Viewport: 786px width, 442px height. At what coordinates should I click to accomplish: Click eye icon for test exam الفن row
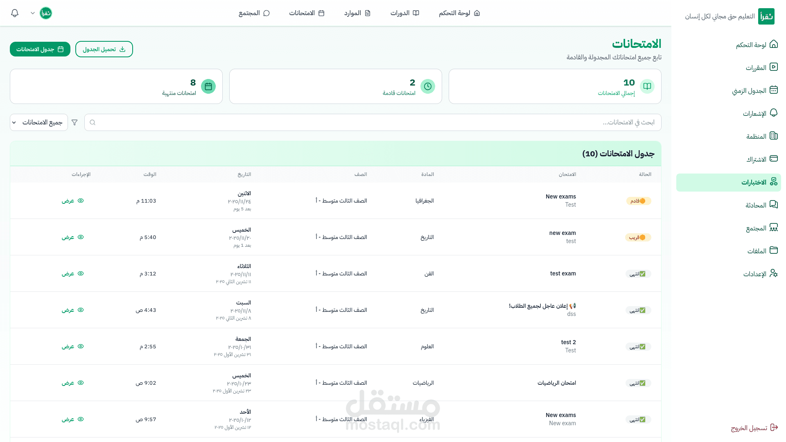(x=81, y=273)
